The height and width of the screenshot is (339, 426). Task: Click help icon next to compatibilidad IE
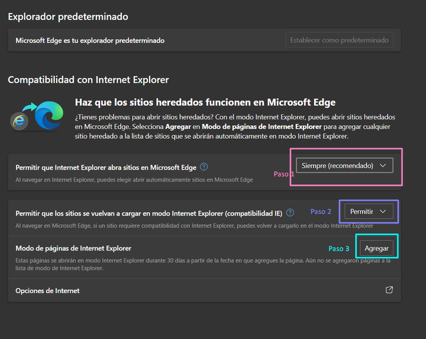[x=290, y=213]
